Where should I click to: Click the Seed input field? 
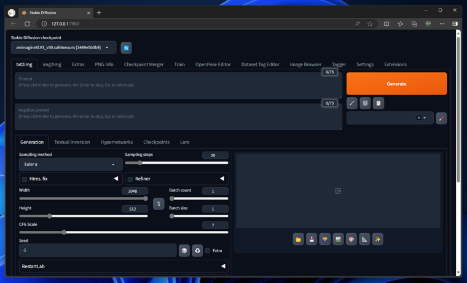(98, 250)
